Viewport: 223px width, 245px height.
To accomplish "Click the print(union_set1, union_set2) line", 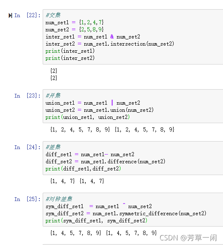I will point(88,117).
